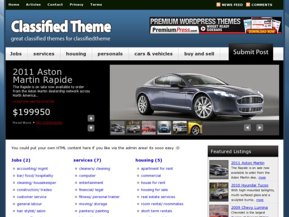This screenshot has width=289, height=217.
Task: Open financial/ legal link
Action: 91,190
